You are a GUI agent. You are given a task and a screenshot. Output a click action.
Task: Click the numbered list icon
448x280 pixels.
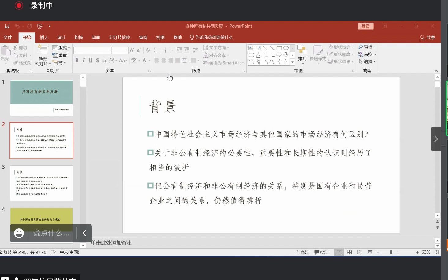(x=167, y=50)
